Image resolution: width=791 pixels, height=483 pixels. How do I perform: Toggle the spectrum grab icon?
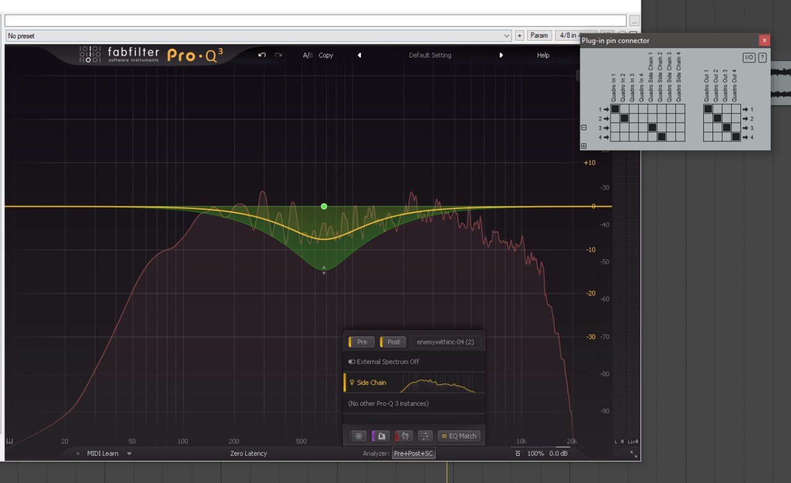point(381,436)
